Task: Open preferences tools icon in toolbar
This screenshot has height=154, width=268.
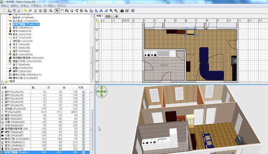Action: pyautogui.click(x=19, y=11)
